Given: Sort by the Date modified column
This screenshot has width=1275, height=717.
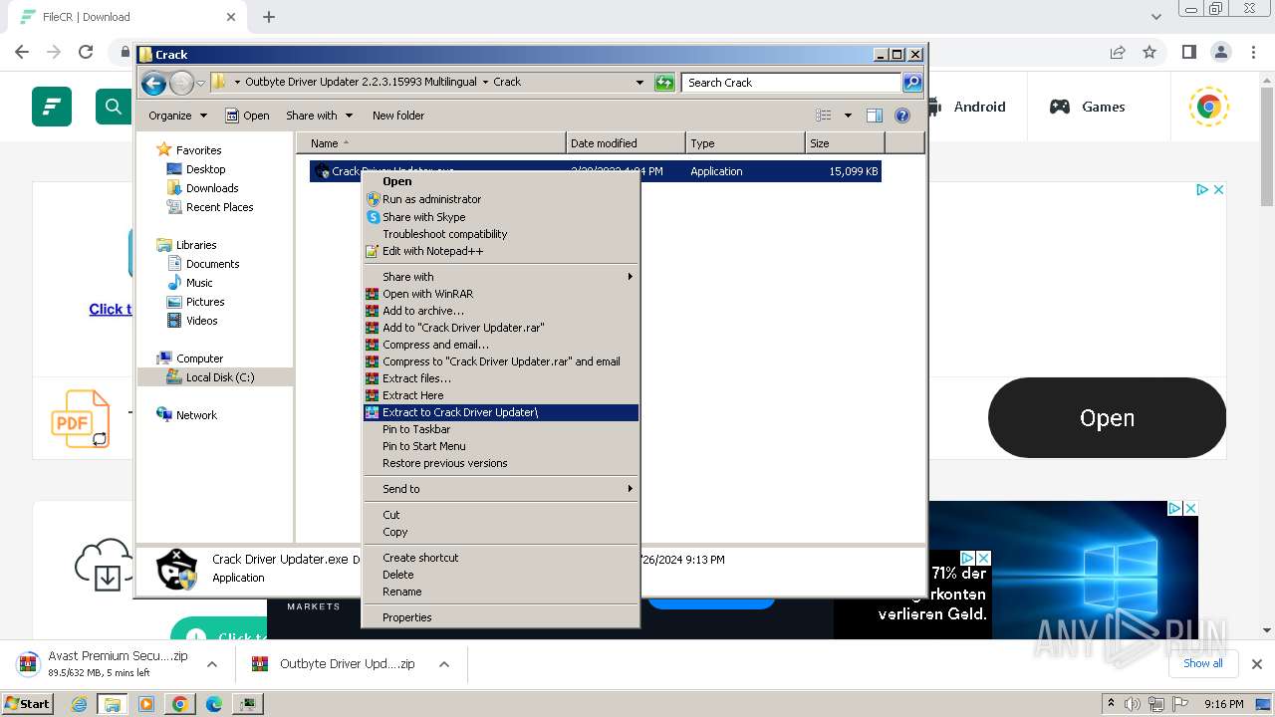Looking at the screenshot, I should (x=626, y=143).
